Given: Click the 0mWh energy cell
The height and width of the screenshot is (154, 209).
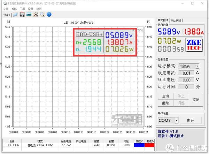Looking at the screenshot, I should coord(111,145).
